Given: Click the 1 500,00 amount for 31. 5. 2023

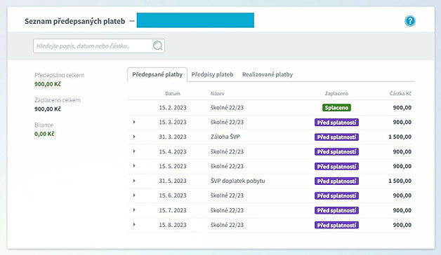Looking at the screenshot, I should click(400, 181).
